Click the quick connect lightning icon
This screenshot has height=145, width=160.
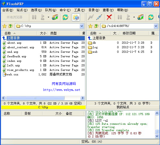[91, 17]
